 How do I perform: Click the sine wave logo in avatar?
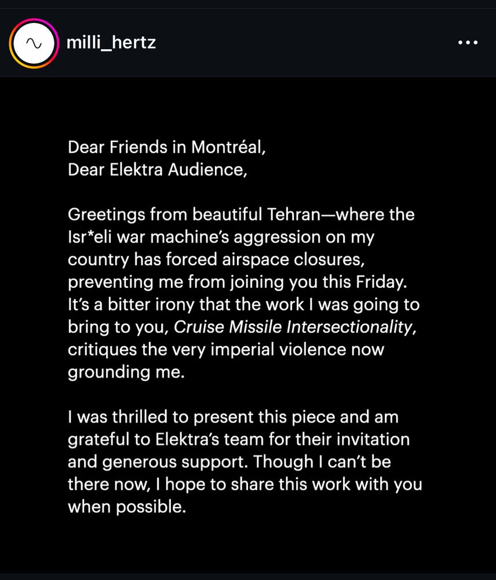[x=34, y=43]
